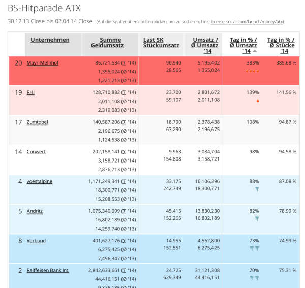Select the Conwert company link

[x=37, y=152]
